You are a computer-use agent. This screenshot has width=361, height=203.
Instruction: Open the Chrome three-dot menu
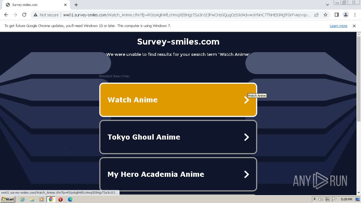pos(355,15)
